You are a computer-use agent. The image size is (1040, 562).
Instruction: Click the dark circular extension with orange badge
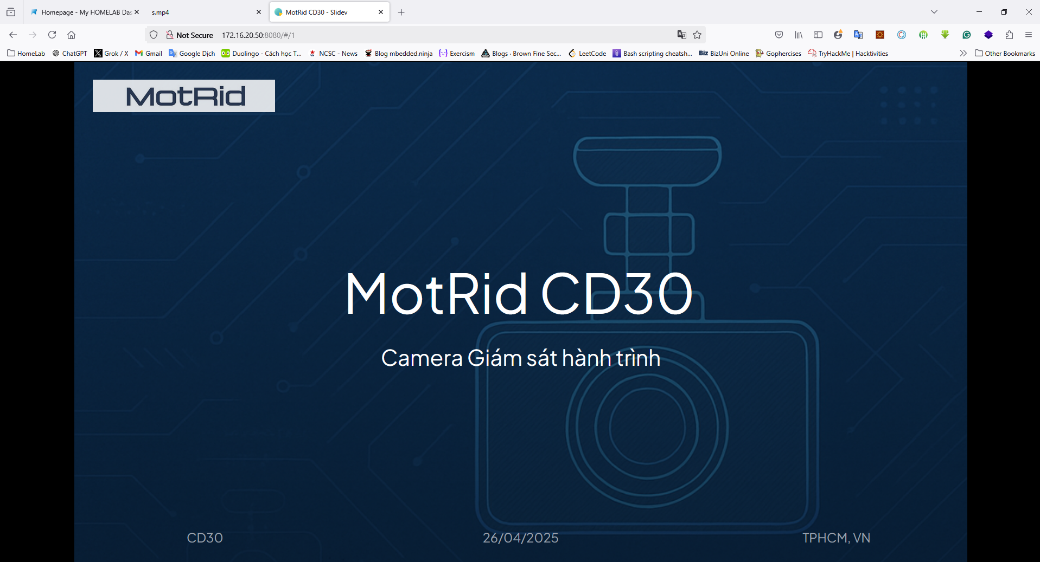[838, 35]
